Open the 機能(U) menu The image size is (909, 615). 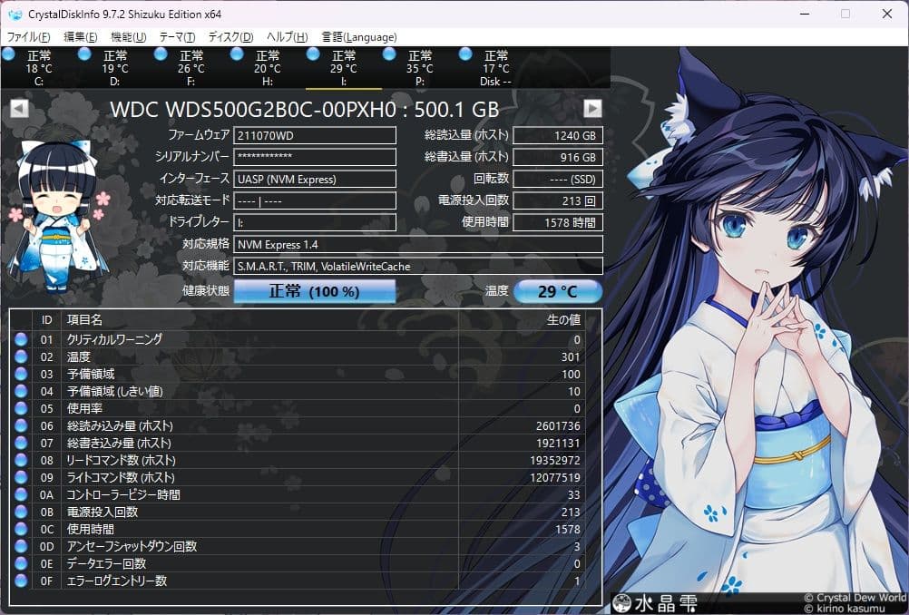coord(128,37)
